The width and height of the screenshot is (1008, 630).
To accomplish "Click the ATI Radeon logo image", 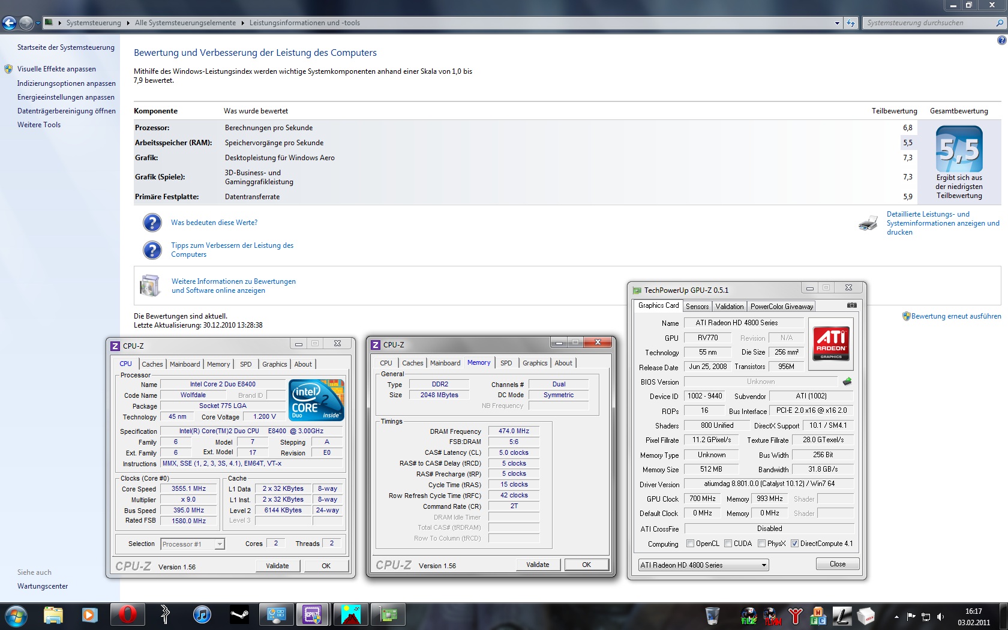I will [831, 343].
